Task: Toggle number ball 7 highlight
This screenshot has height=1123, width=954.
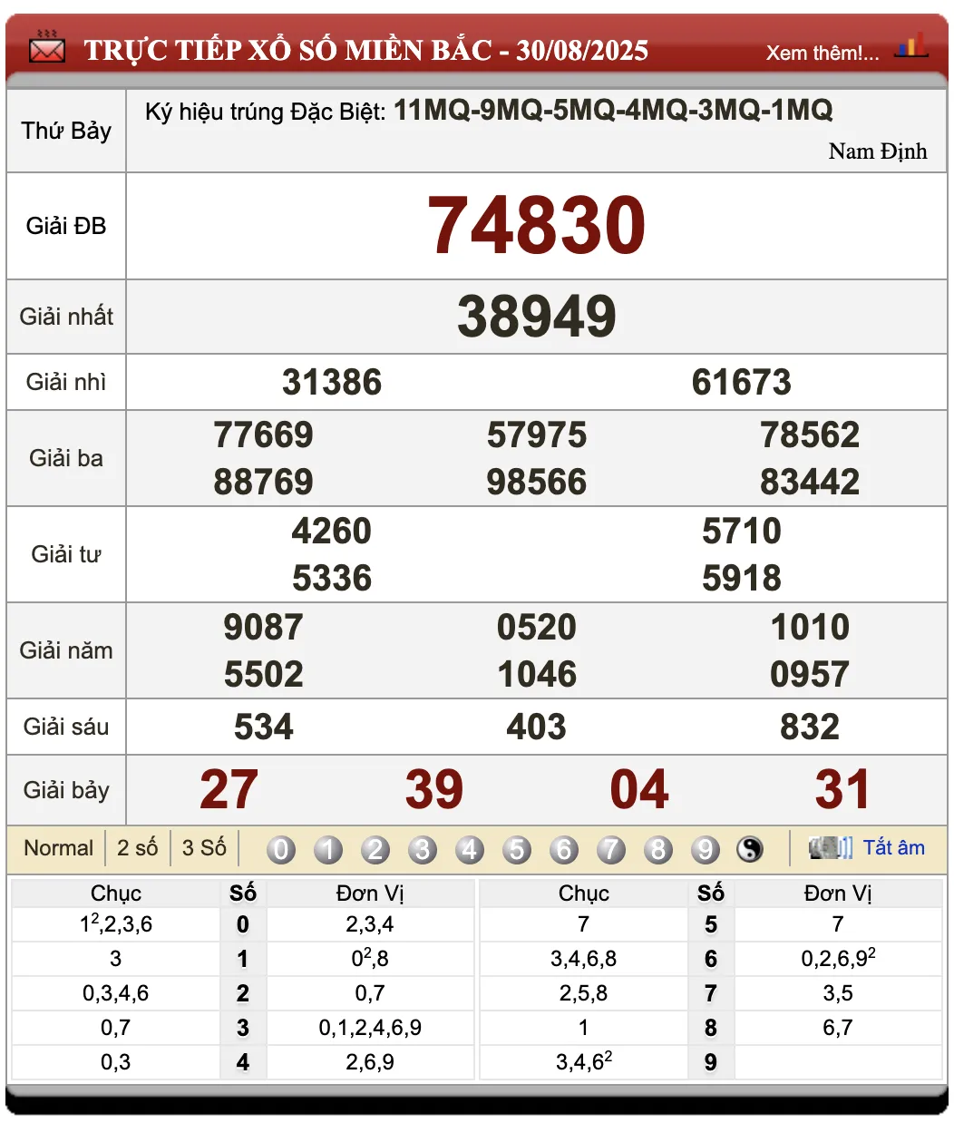Action: [611, 850]
